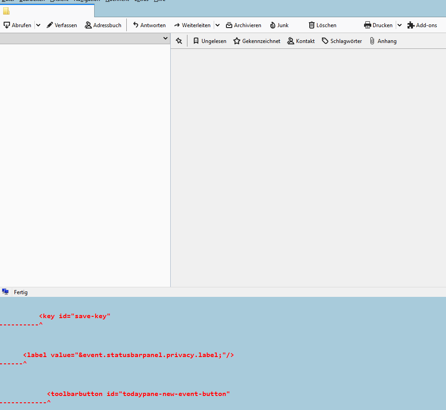The width and height of the screenshot is (446, 410).
Task: Delete the message with Löschen
Action: pos(322,25)
